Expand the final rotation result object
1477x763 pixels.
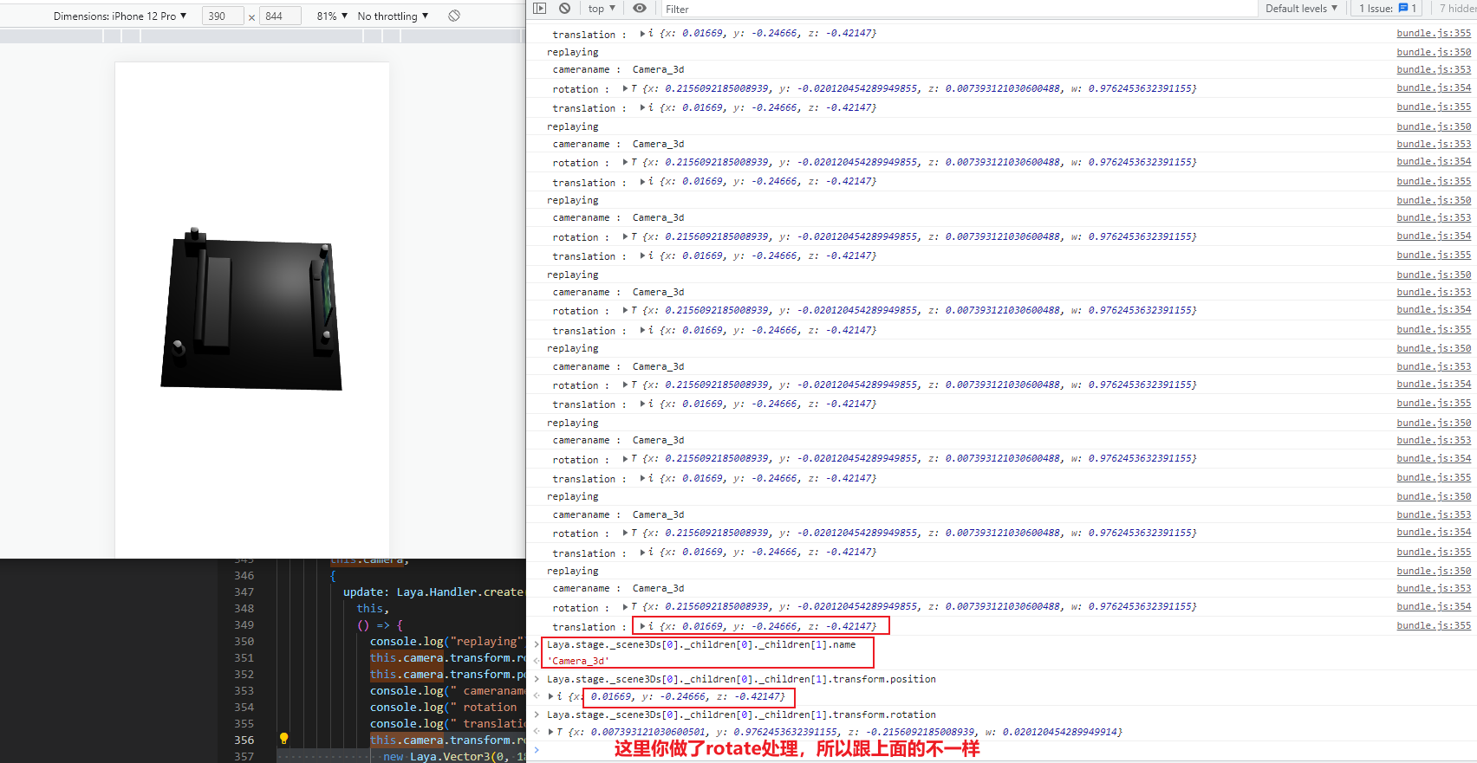pos(550,732)
